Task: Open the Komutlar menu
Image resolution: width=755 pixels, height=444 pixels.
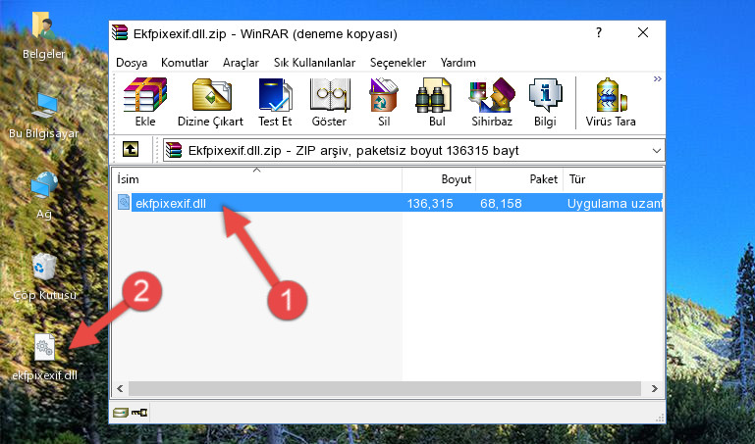Action: point(185,63)
